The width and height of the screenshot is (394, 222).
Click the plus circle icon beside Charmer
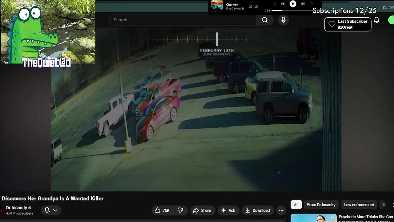click(x=256, y=6)
